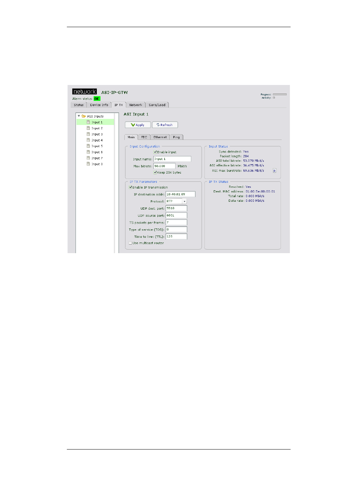Open the Protocol dropdown arrow

pos(184,201)
